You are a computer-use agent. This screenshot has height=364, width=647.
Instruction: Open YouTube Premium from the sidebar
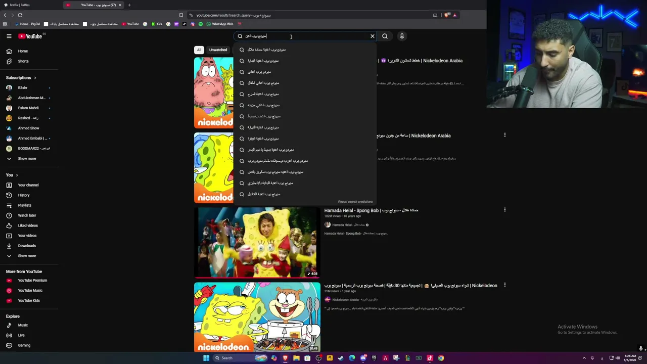click(28, 280)
